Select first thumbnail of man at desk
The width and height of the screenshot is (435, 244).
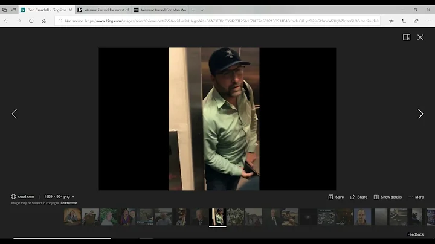72,217
